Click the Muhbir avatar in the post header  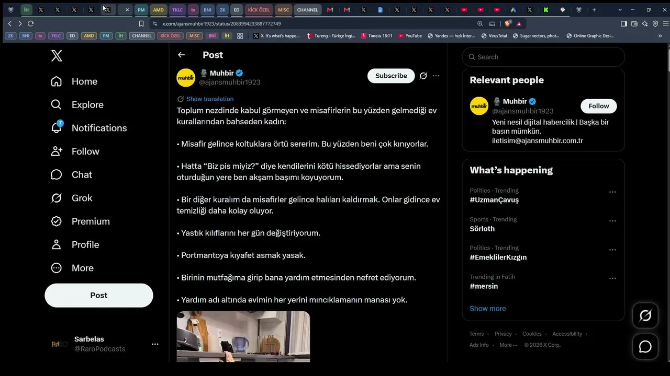tap(186, 77)
